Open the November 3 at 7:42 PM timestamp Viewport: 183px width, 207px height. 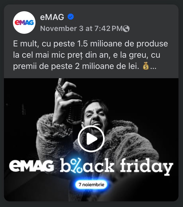point(81,28)
